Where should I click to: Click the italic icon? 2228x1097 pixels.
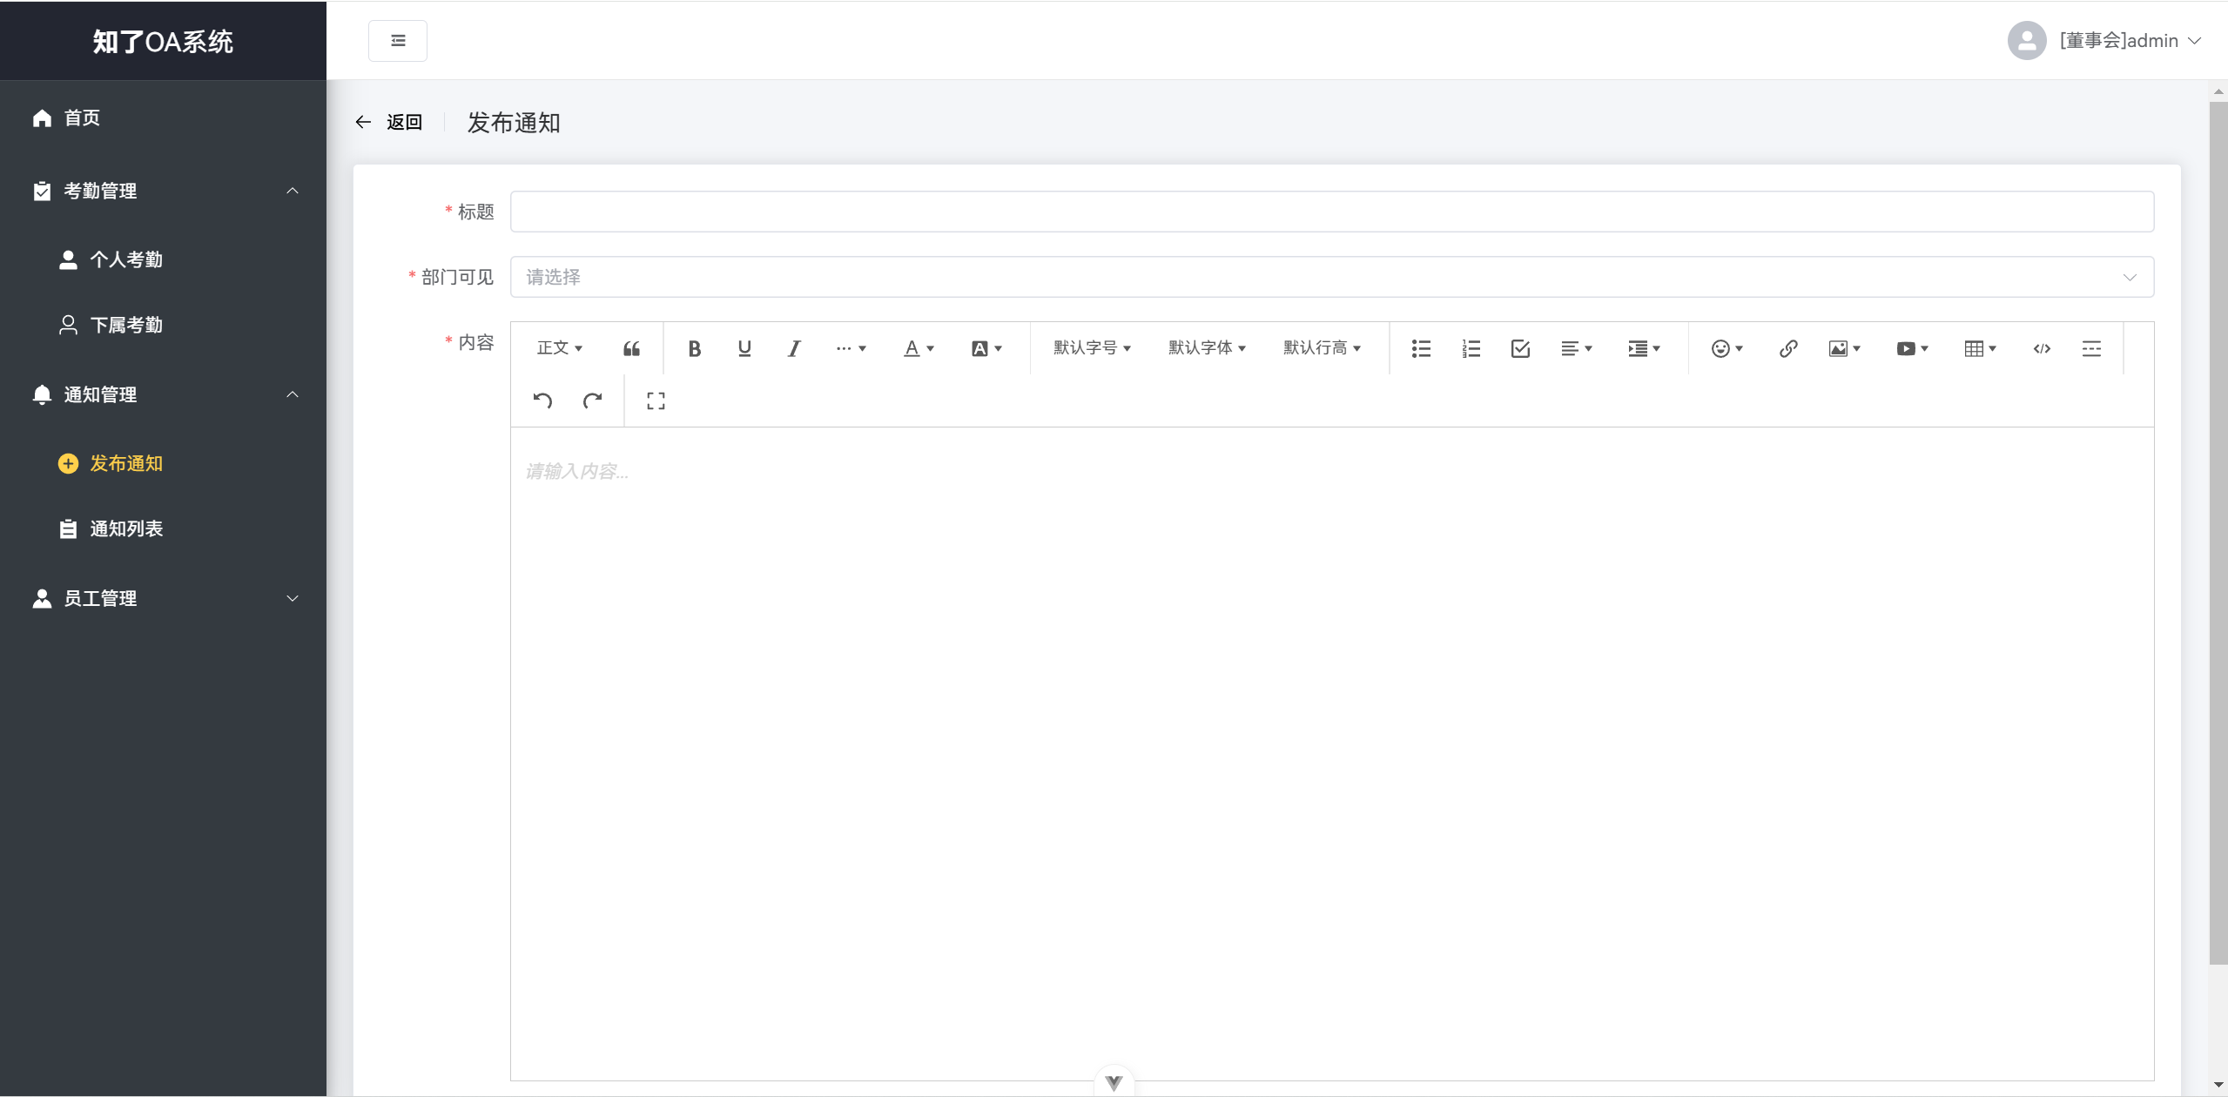[794, 348]
